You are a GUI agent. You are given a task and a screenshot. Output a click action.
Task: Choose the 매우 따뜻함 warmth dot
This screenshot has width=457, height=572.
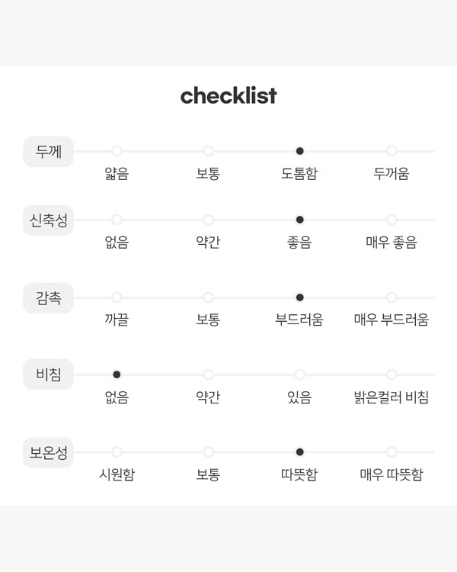(391, 451)
